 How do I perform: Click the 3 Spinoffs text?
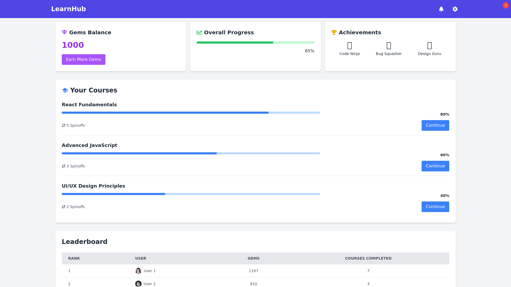pyautogui.click(x=76, y=166)
